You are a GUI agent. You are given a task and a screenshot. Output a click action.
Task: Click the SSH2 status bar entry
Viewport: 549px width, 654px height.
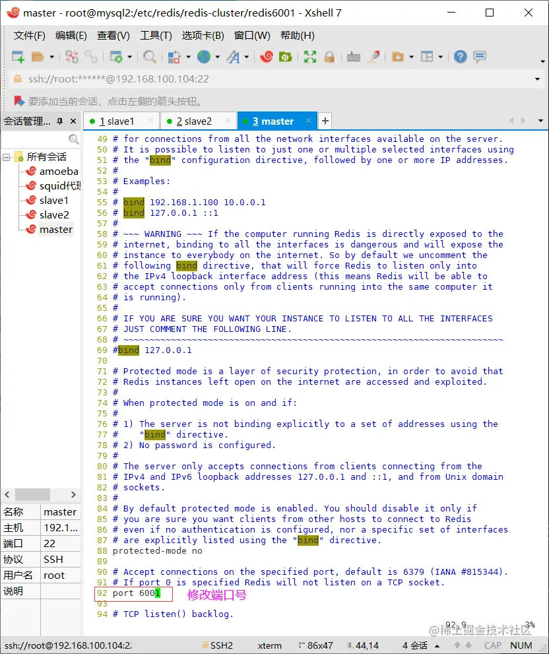click(x=217, y=645)
